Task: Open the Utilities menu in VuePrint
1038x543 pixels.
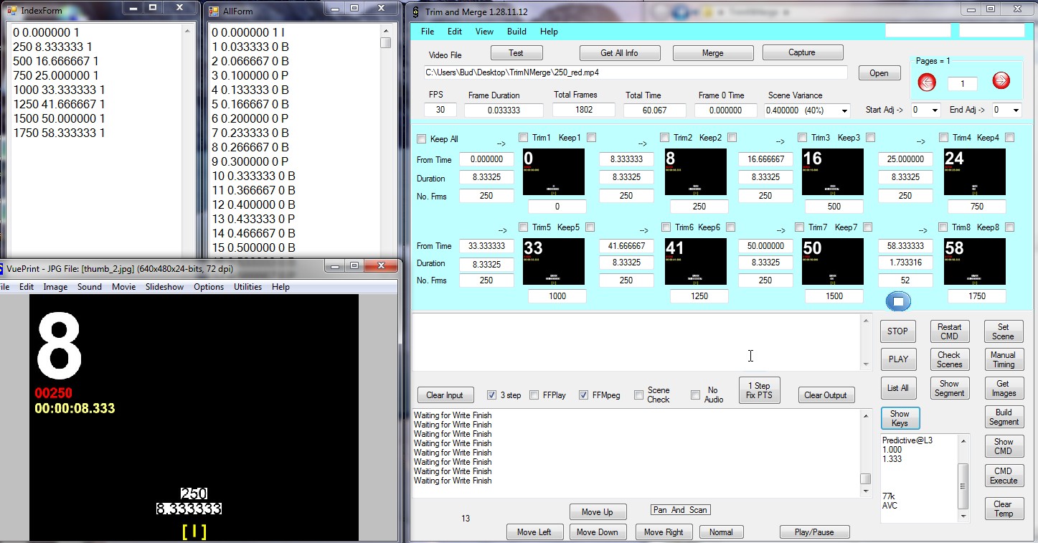Action: 247,287
